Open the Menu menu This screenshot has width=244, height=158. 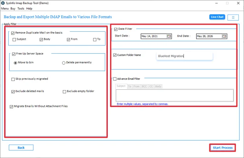[5, 9]
